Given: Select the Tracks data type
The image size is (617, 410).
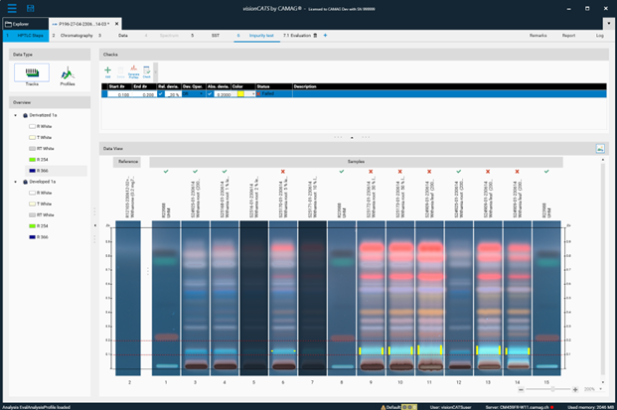Looking at the screenshot, I should pyautogui.click(x=31, y=74).
